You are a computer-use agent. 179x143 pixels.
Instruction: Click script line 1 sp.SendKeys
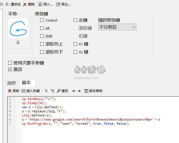coord(39,99)
